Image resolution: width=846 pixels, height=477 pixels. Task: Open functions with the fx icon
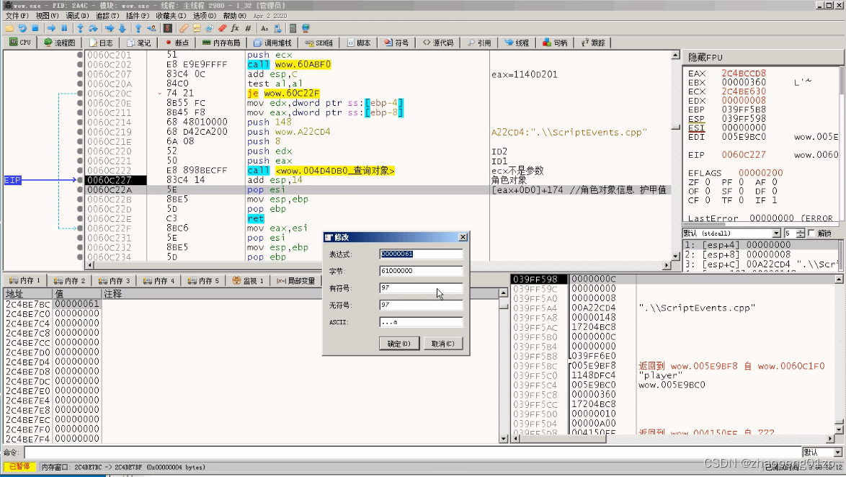235,28
